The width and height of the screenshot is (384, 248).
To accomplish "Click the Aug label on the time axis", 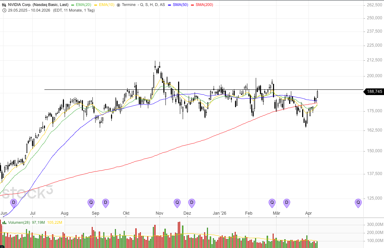I will (65, 213).
